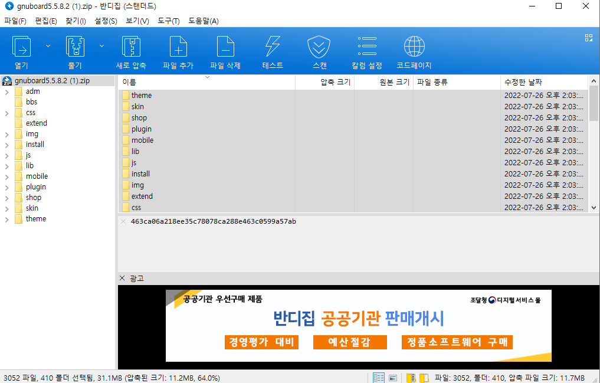
Task: Click the 풀기 (Extract) toolbar icon
Action: coord(75,47)
